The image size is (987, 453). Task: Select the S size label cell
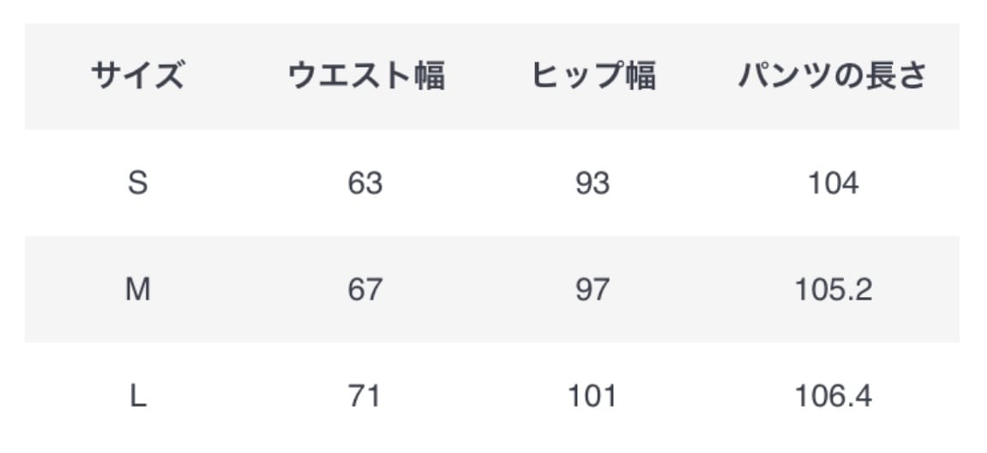click(137, 183)
